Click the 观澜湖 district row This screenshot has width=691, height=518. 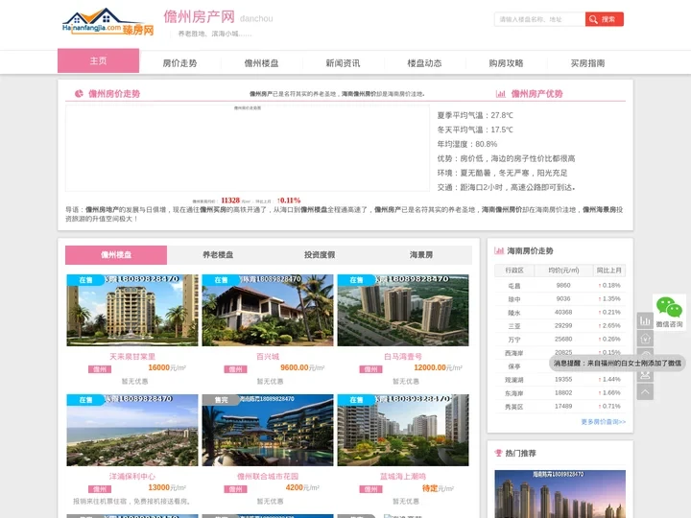click(x=560, y=379)
